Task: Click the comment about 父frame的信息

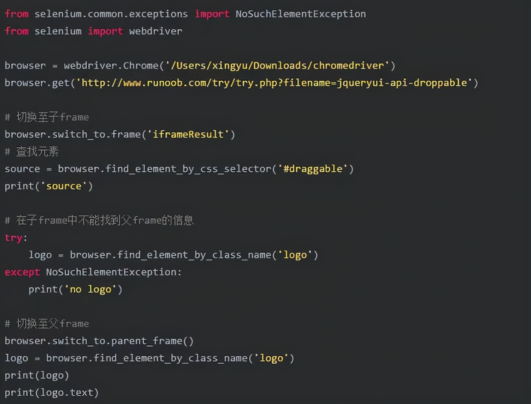Action: [99, 220]
